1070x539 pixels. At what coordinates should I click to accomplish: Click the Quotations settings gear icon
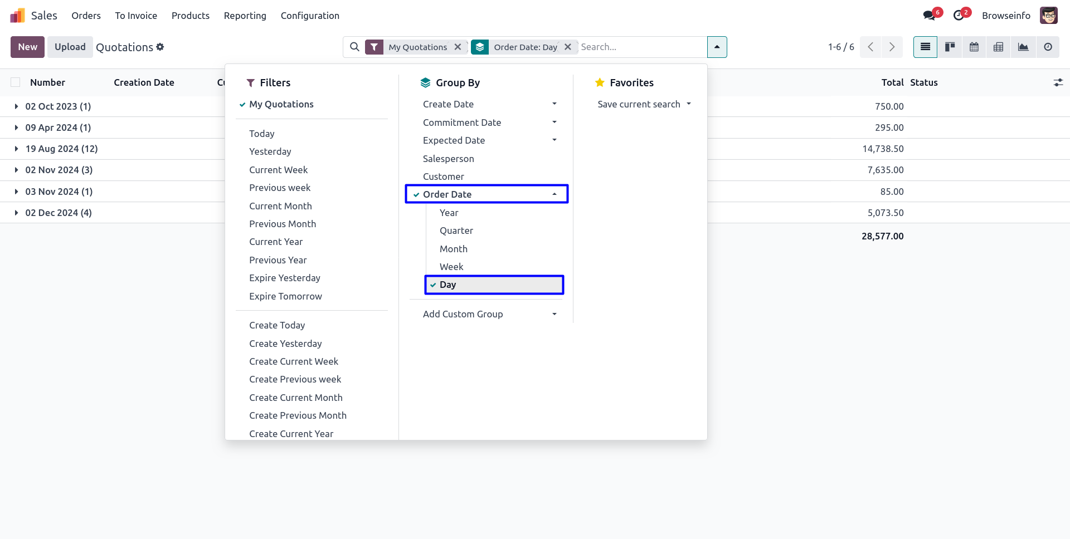pos(160,47)
